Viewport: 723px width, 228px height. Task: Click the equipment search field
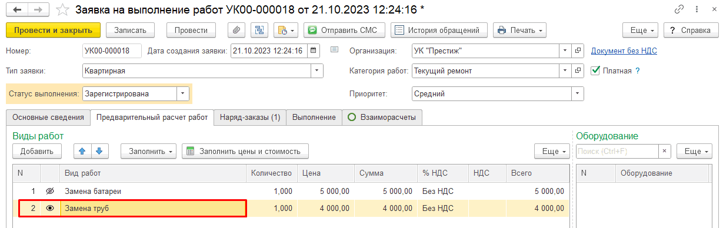click(x=617, y=151)
